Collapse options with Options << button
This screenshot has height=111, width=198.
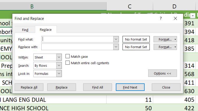pos(162,73)
